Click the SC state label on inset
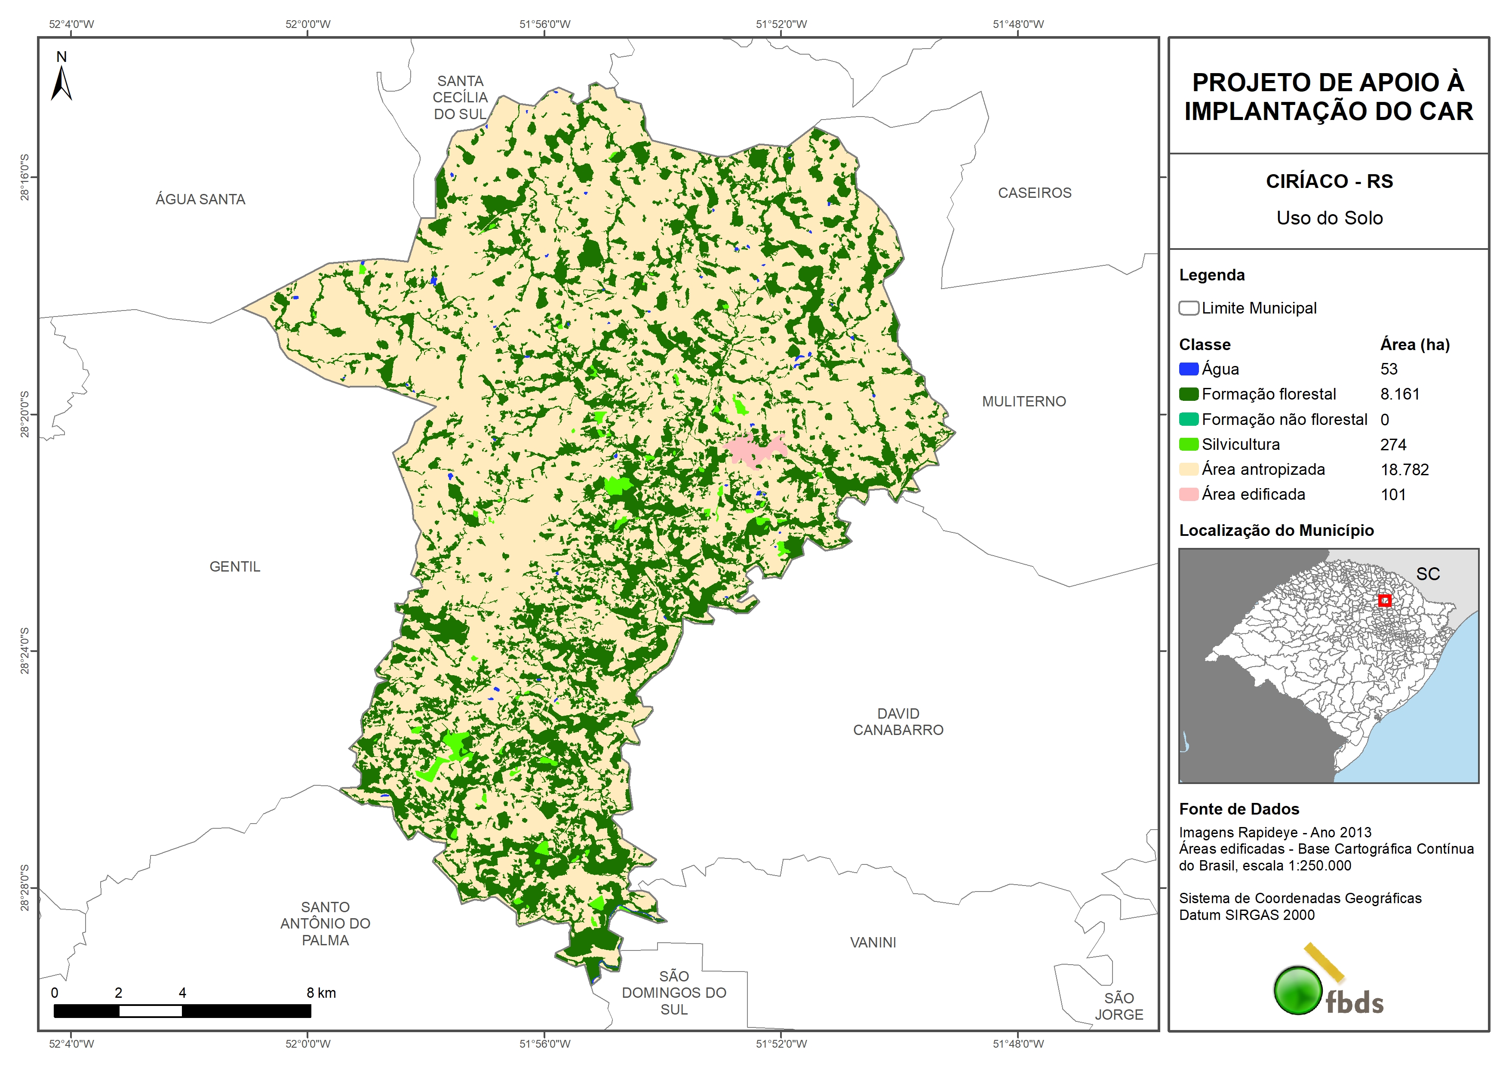 click(x=1427, y=574)
